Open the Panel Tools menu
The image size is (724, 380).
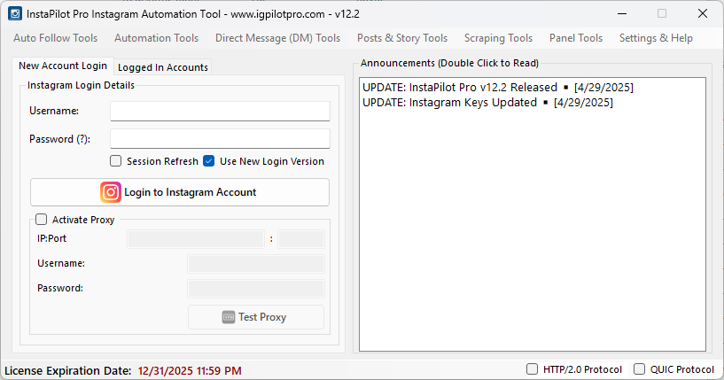(x=576, y=38)
